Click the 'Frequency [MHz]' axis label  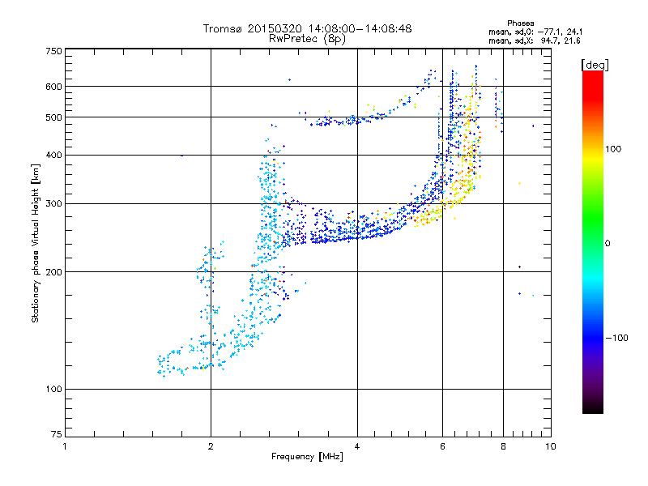(x=307, y=457)
